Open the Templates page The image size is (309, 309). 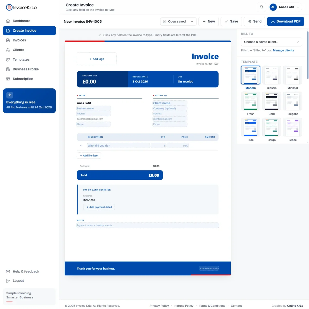click(29, 59)
